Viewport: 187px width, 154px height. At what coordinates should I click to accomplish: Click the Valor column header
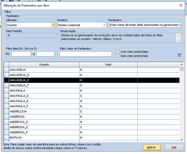pos(108,64)
